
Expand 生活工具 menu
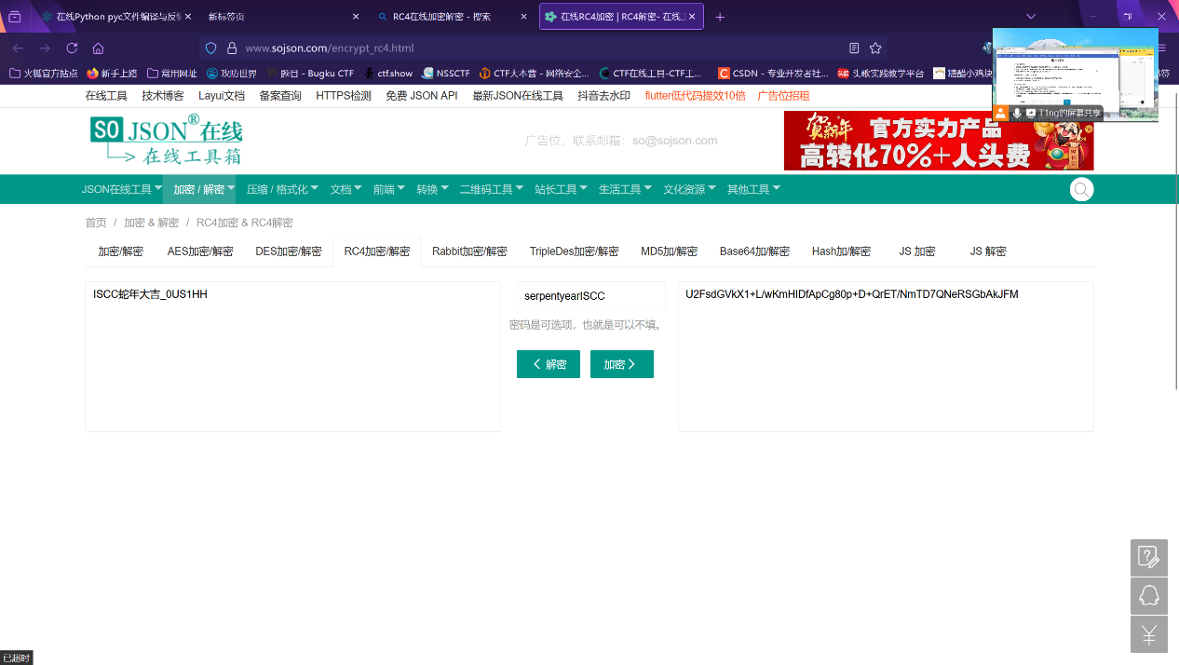point(625,189)
